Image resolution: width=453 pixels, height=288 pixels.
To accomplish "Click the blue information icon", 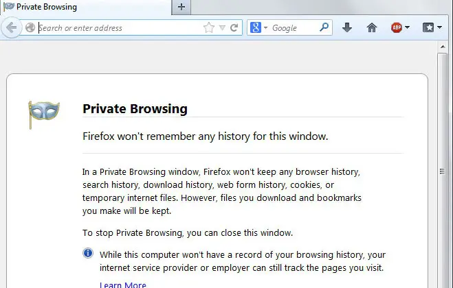I will click(x=88, y=253).
